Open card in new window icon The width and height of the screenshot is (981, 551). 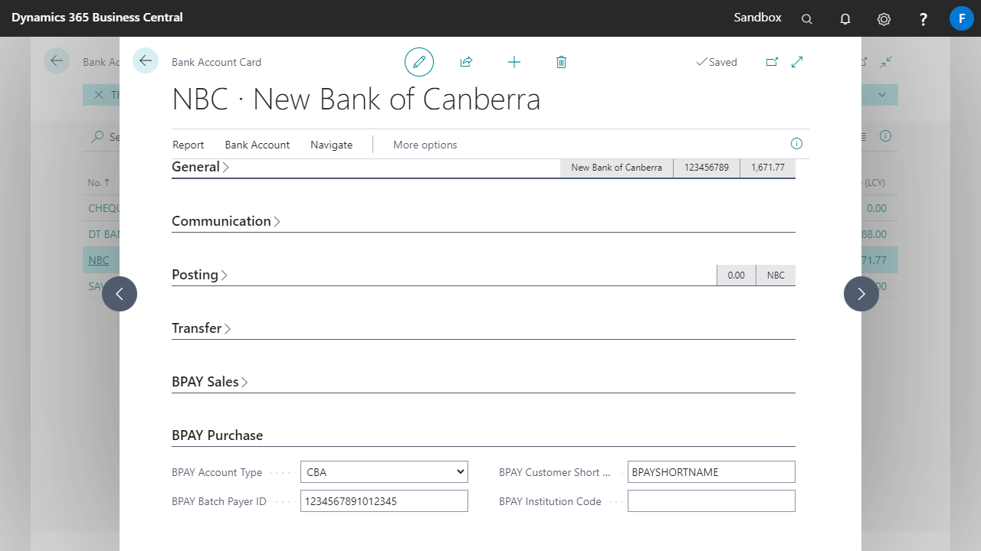coord(772,62)
